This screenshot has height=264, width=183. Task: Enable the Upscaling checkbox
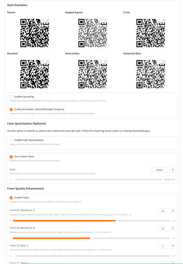click(11, 97)
